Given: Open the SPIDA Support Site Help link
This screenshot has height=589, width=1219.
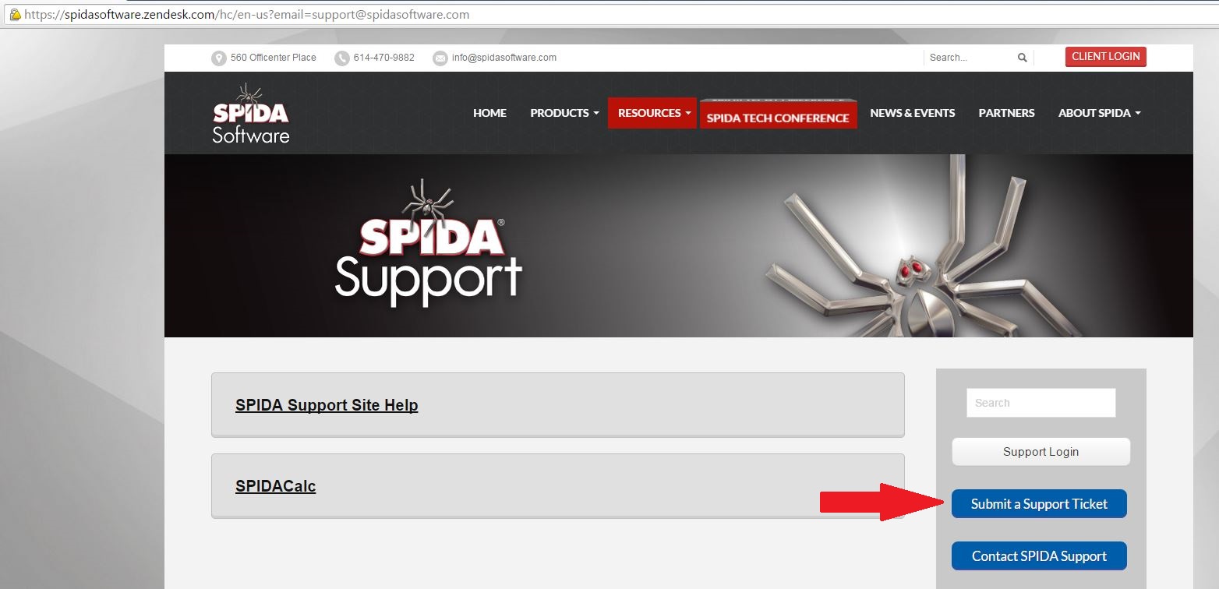Looking at the screenshot, I should click(327, 405).
